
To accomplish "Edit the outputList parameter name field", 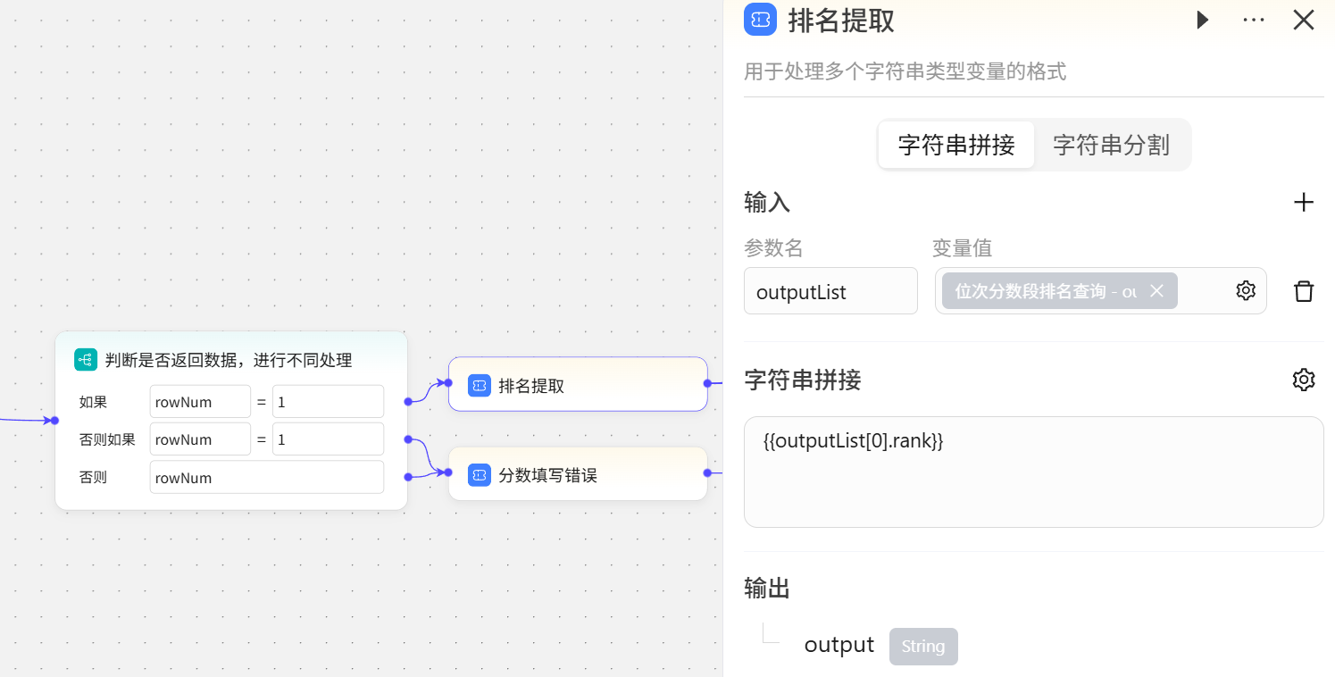I will (x=830, y=290).
